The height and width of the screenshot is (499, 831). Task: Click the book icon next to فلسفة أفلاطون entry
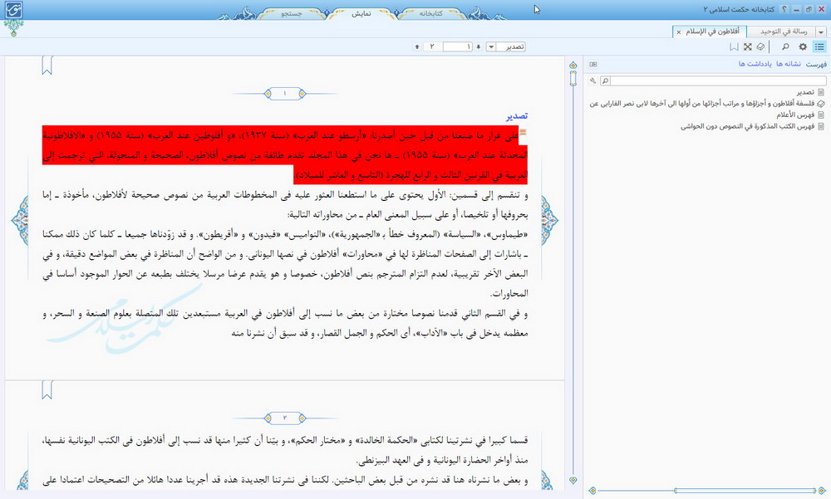pyautogui.click(x=821, y=103)
